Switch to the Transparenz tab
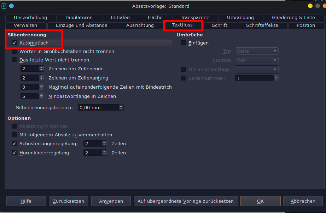This screenshot has height=213, width=326. (x=195, y=17)
